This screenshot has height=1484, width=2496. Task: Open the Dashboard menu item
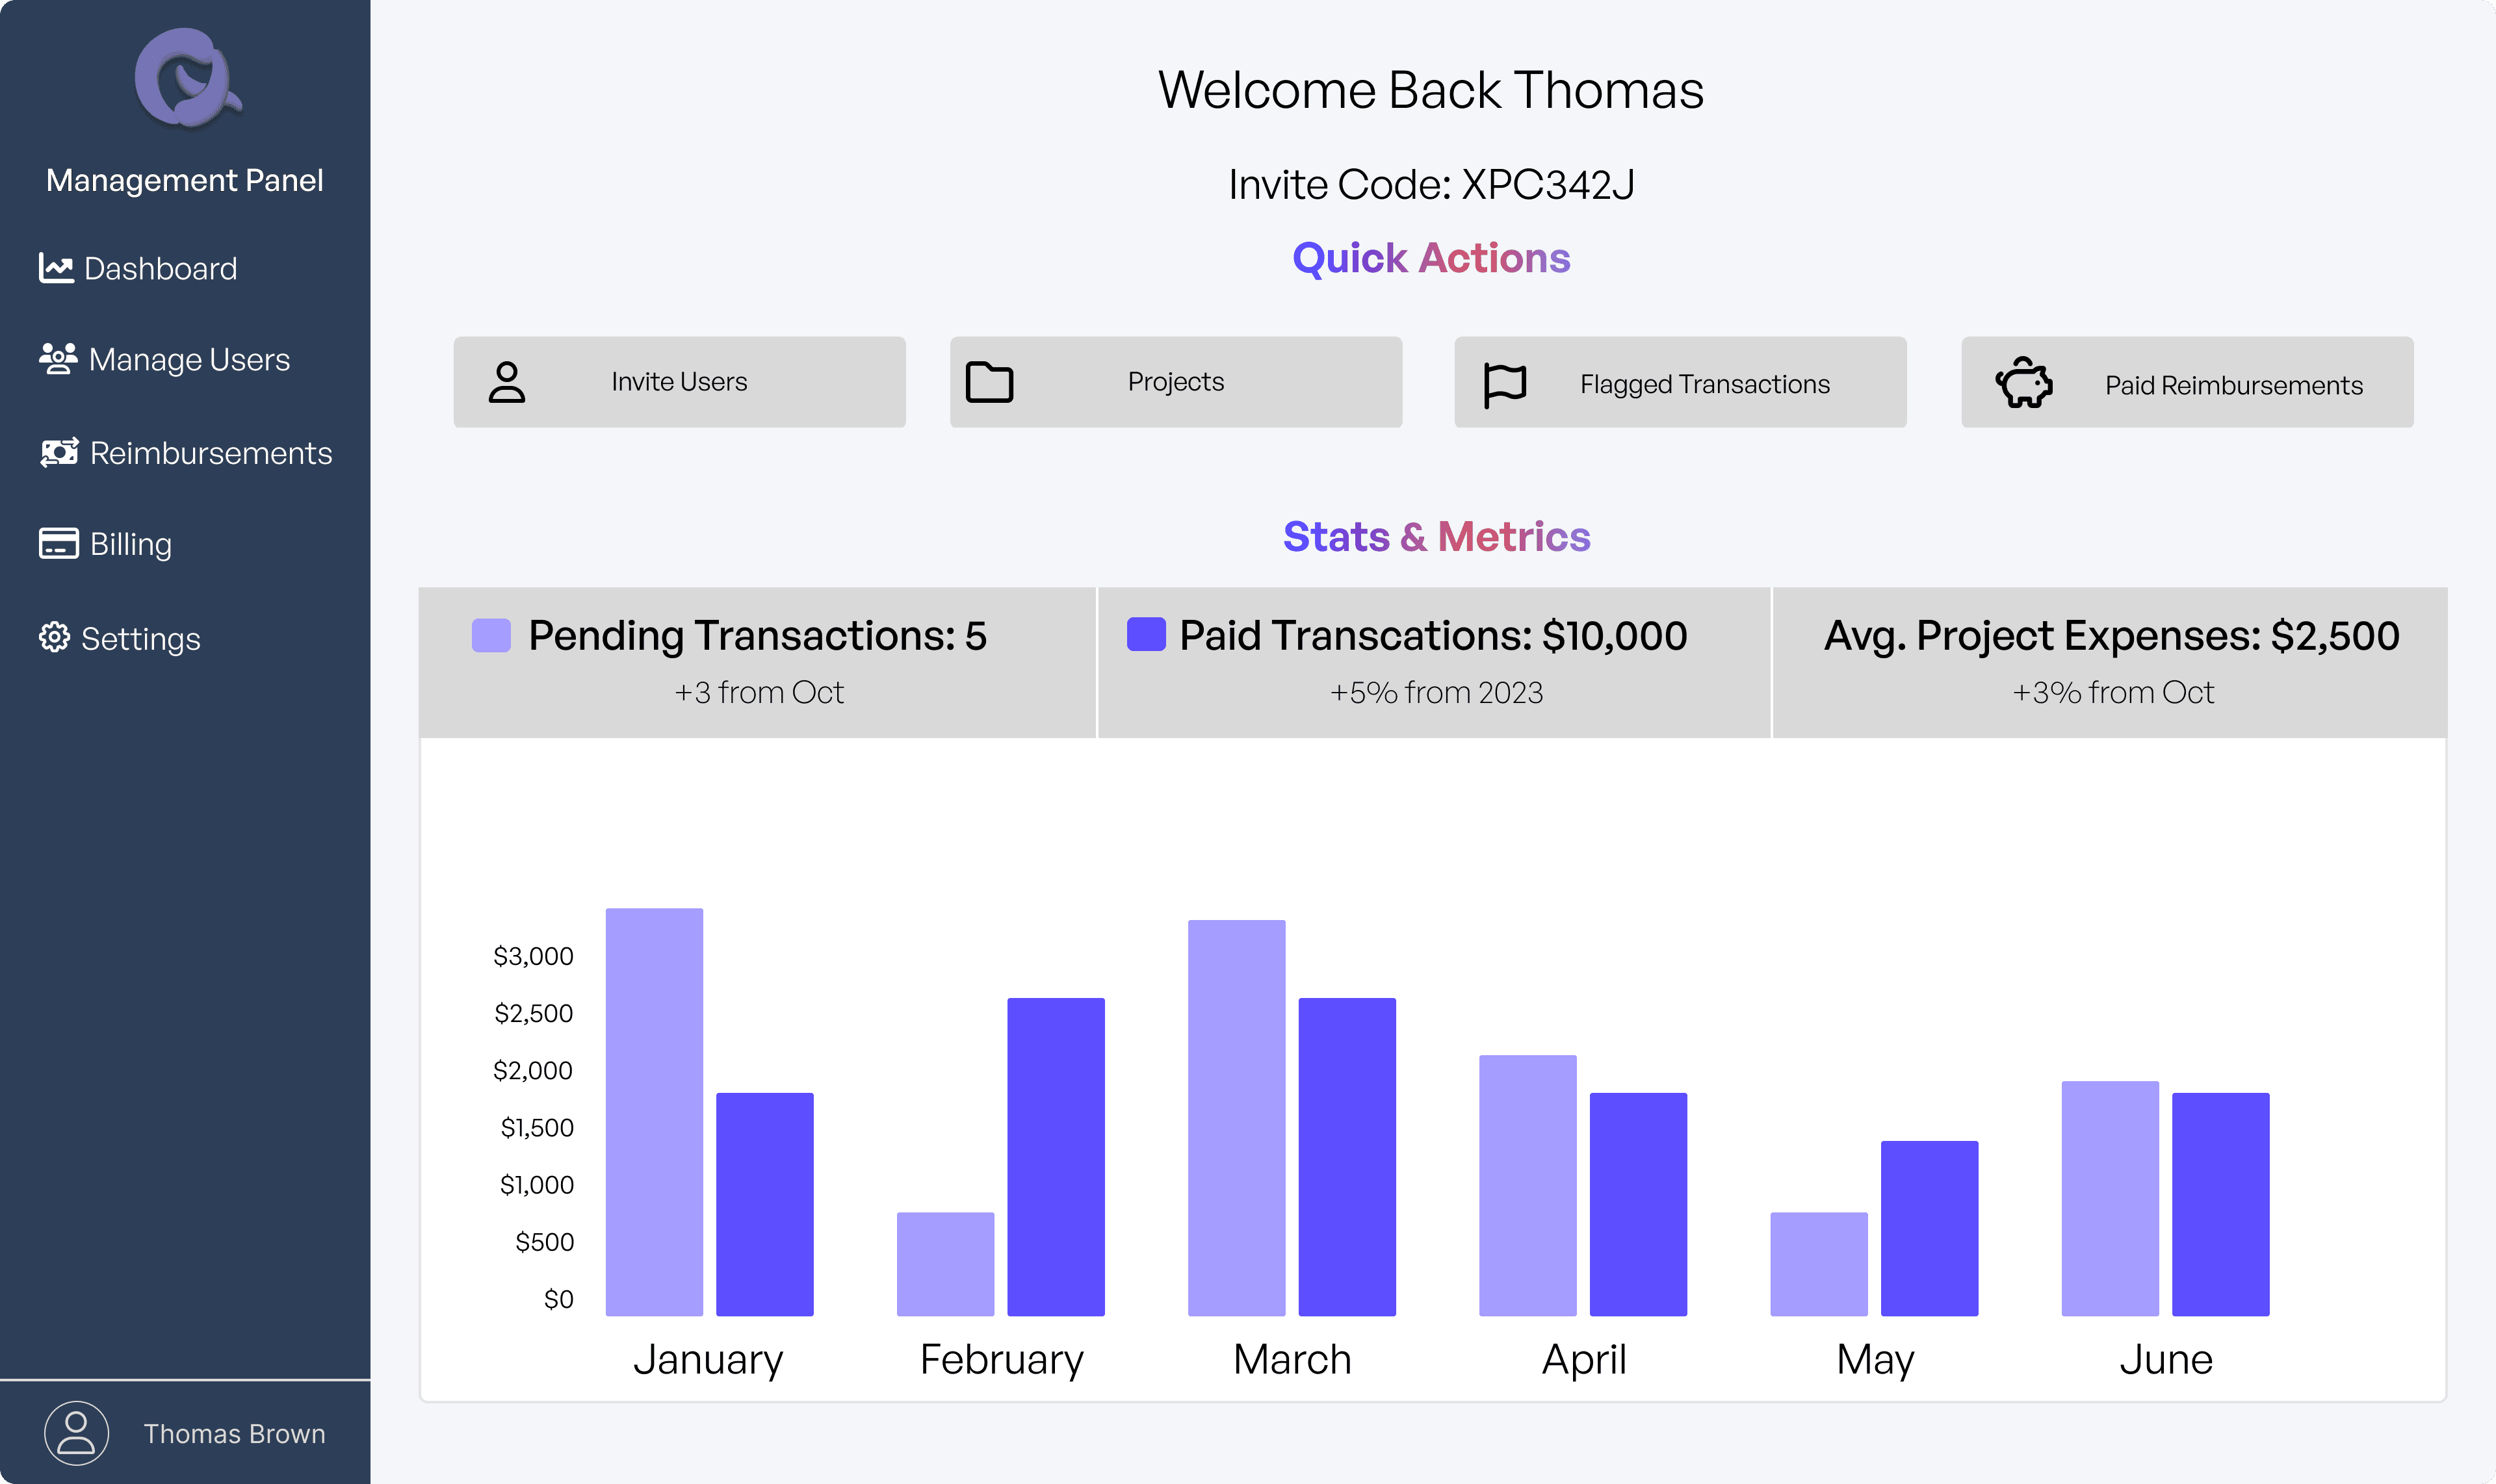[x=138, y=268]
